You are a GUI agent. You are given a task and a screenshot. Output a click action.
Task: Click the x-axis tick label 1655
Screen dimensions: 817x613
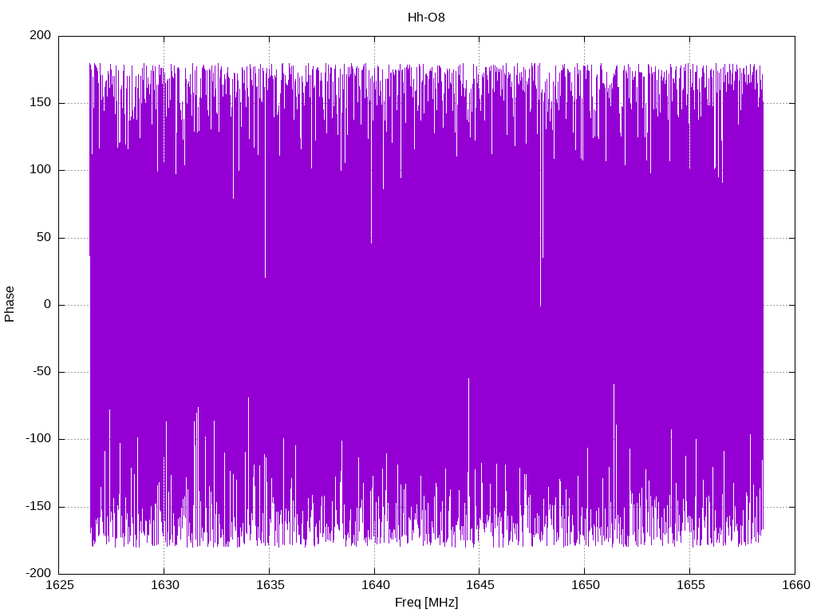tap(690, 585)
